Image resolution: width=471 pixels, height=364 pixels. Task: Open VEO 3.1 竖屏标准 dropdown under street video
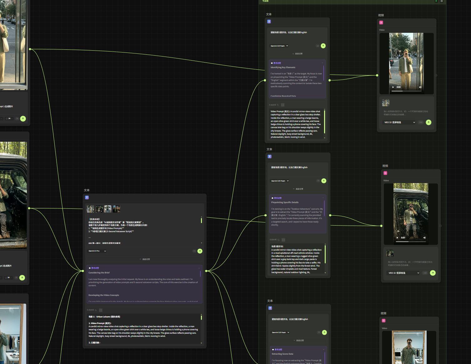pyautogui.click(x=399, y=122)
